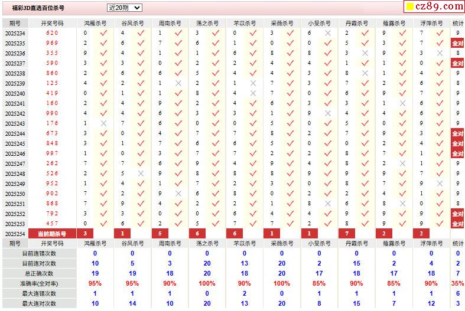Click the gray cross for 芣苡 in row 2025239
The width and height of the screenshot is (465, 311).
click(253, 83)
